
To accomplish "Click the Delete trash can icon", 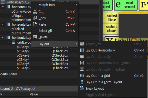I will [x=35, y=37].
